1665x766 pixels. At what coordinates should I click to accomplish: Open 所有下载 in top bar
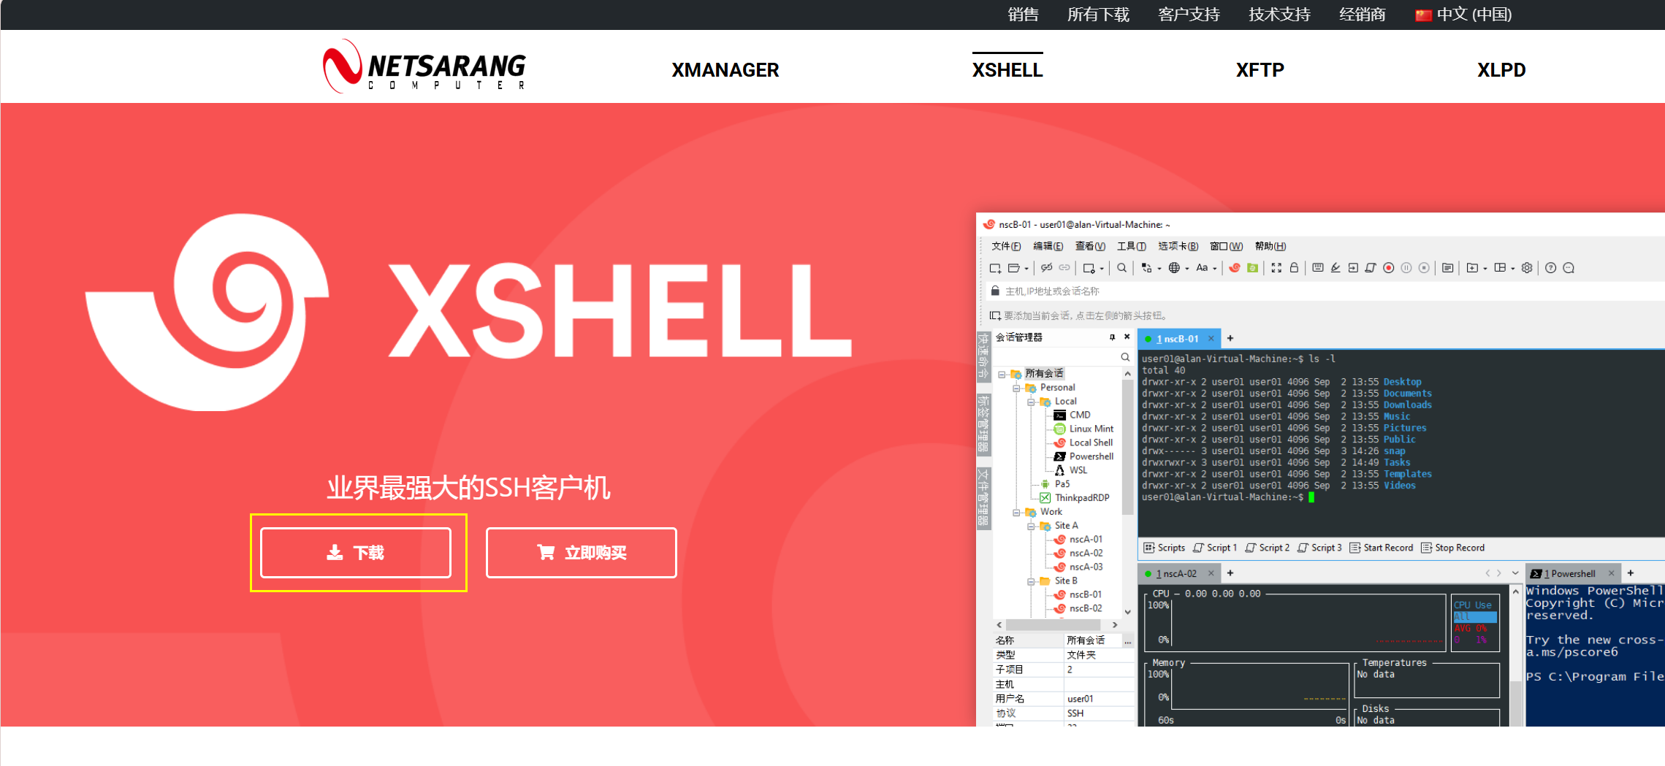click(1098, 15)
